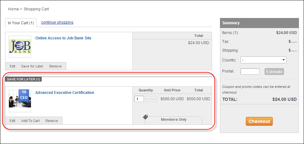Click the Job Bank product thumbnail
The height and width of the screenshot is (144, 304).
click(x=20, y=47)
